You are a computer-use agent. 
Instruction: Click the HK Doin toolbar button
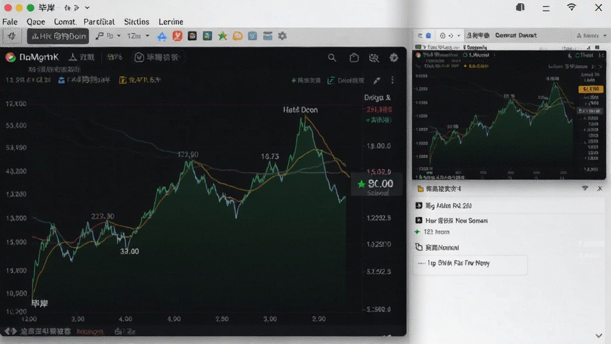pos(58,36)
